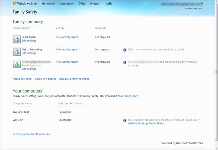Viewport: 218px width, 150px height.
Task: Click the info icon beside blurred parent notice
Action: coord(125,62)
